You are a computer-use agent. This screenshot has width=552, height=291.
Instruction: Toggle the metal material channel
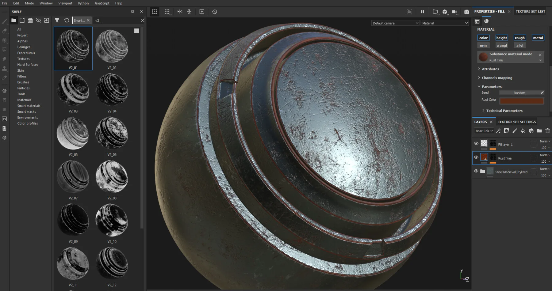point(538,38)
